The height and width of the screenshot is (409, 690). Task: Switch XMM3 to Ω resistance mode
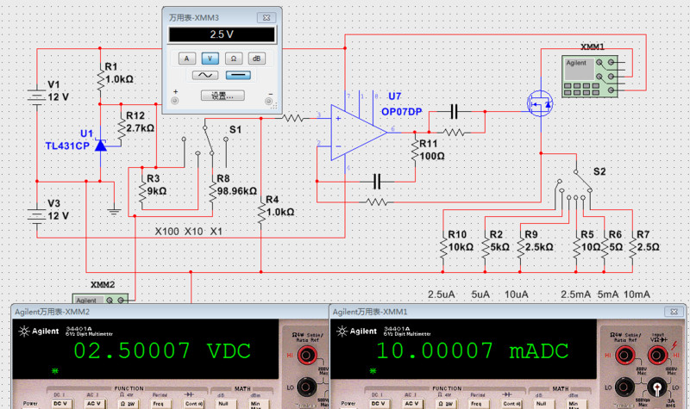tap(233, 58)
